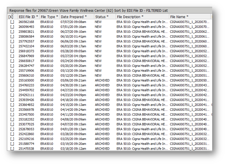Select the row dated 03/19/20 09:20am
This screenshot has width=226, height=165.
73,144
